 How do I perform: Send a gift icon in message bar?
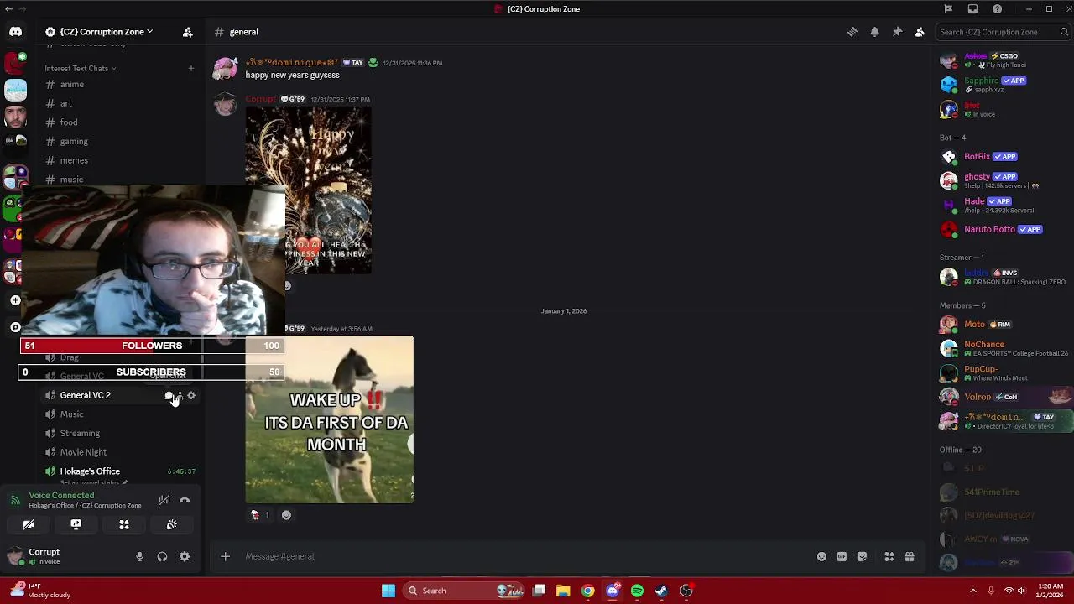[x=910, y=556]
